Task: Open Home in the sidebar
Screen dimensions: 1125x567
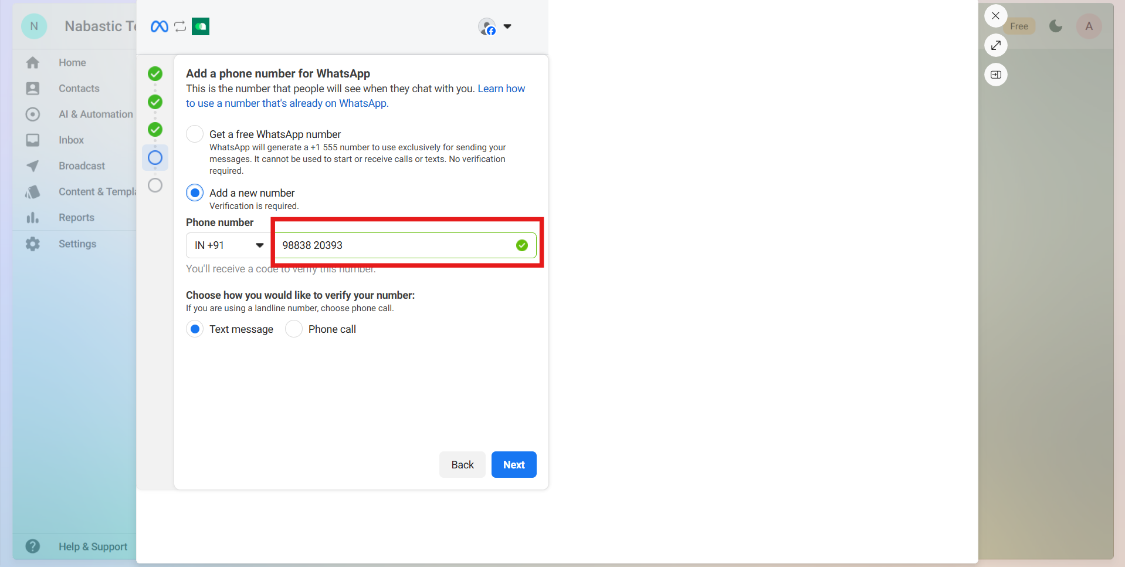Action: [x=72, y=63]
